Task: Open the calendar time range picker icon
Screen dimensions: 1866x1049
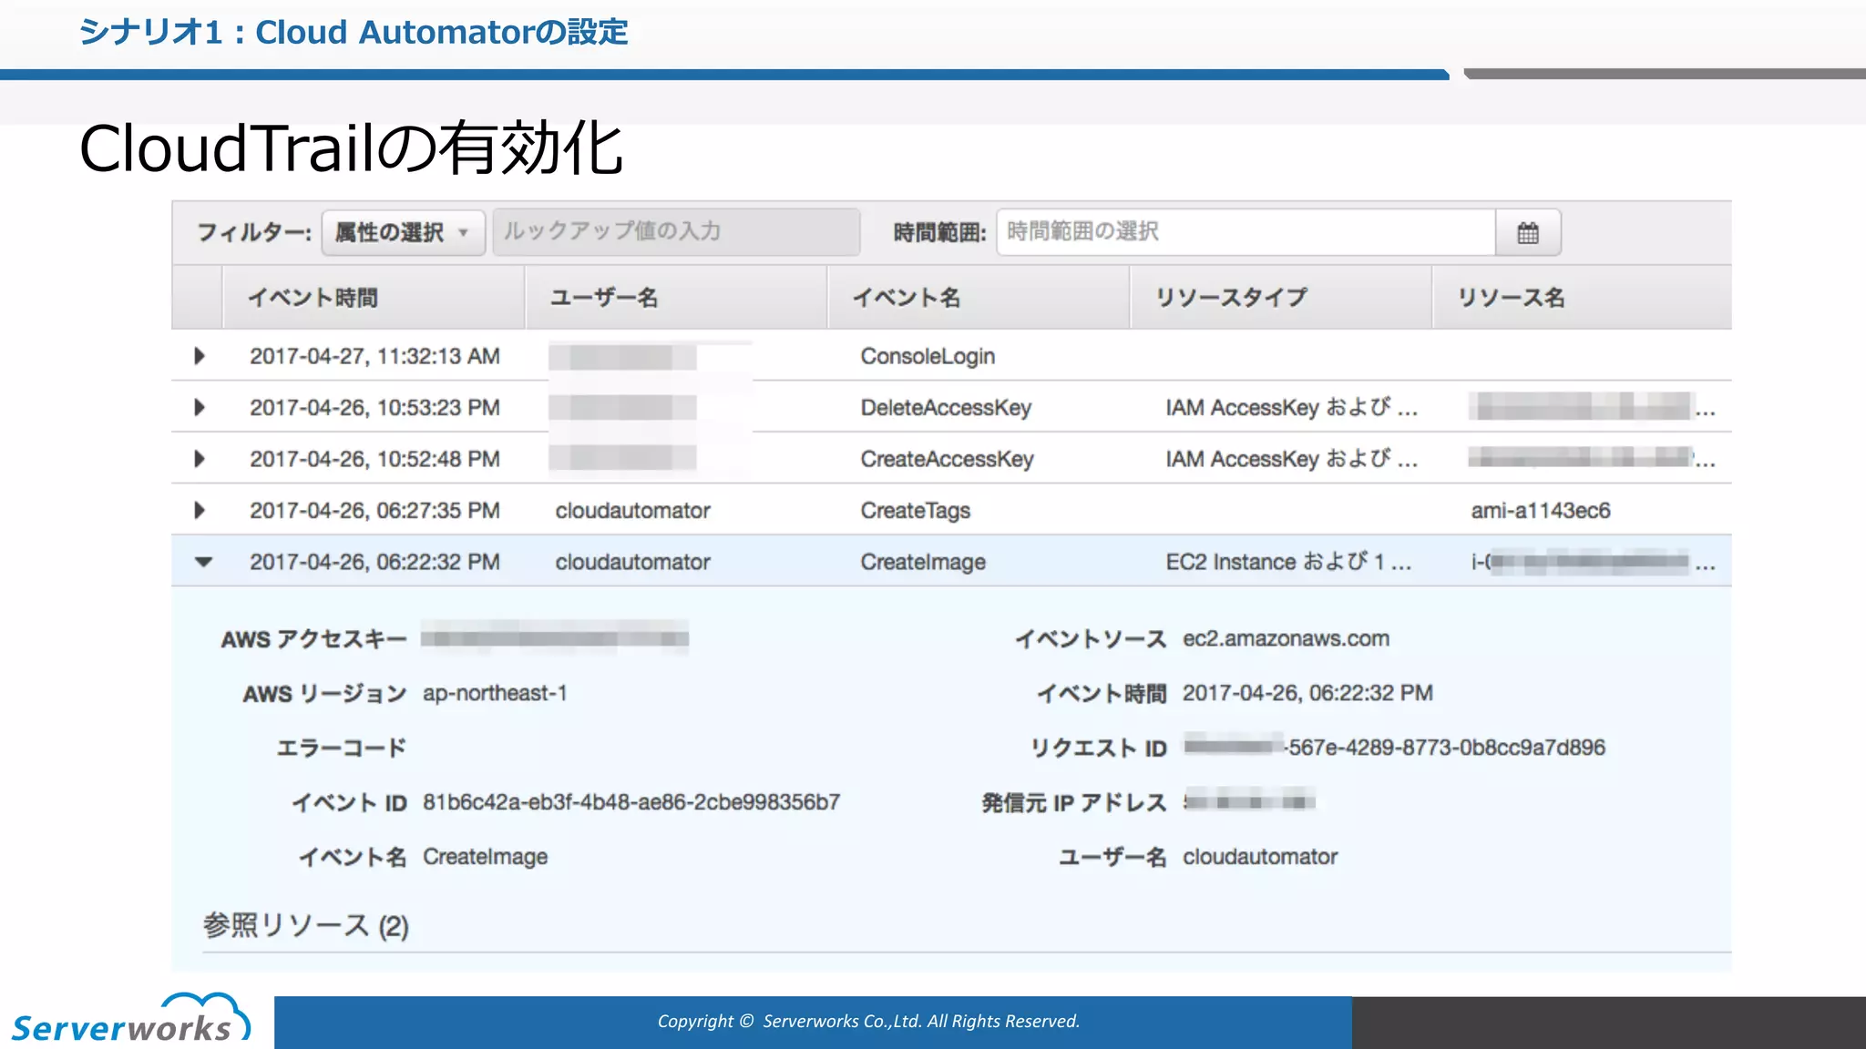Action: (x=1528, y=232)
